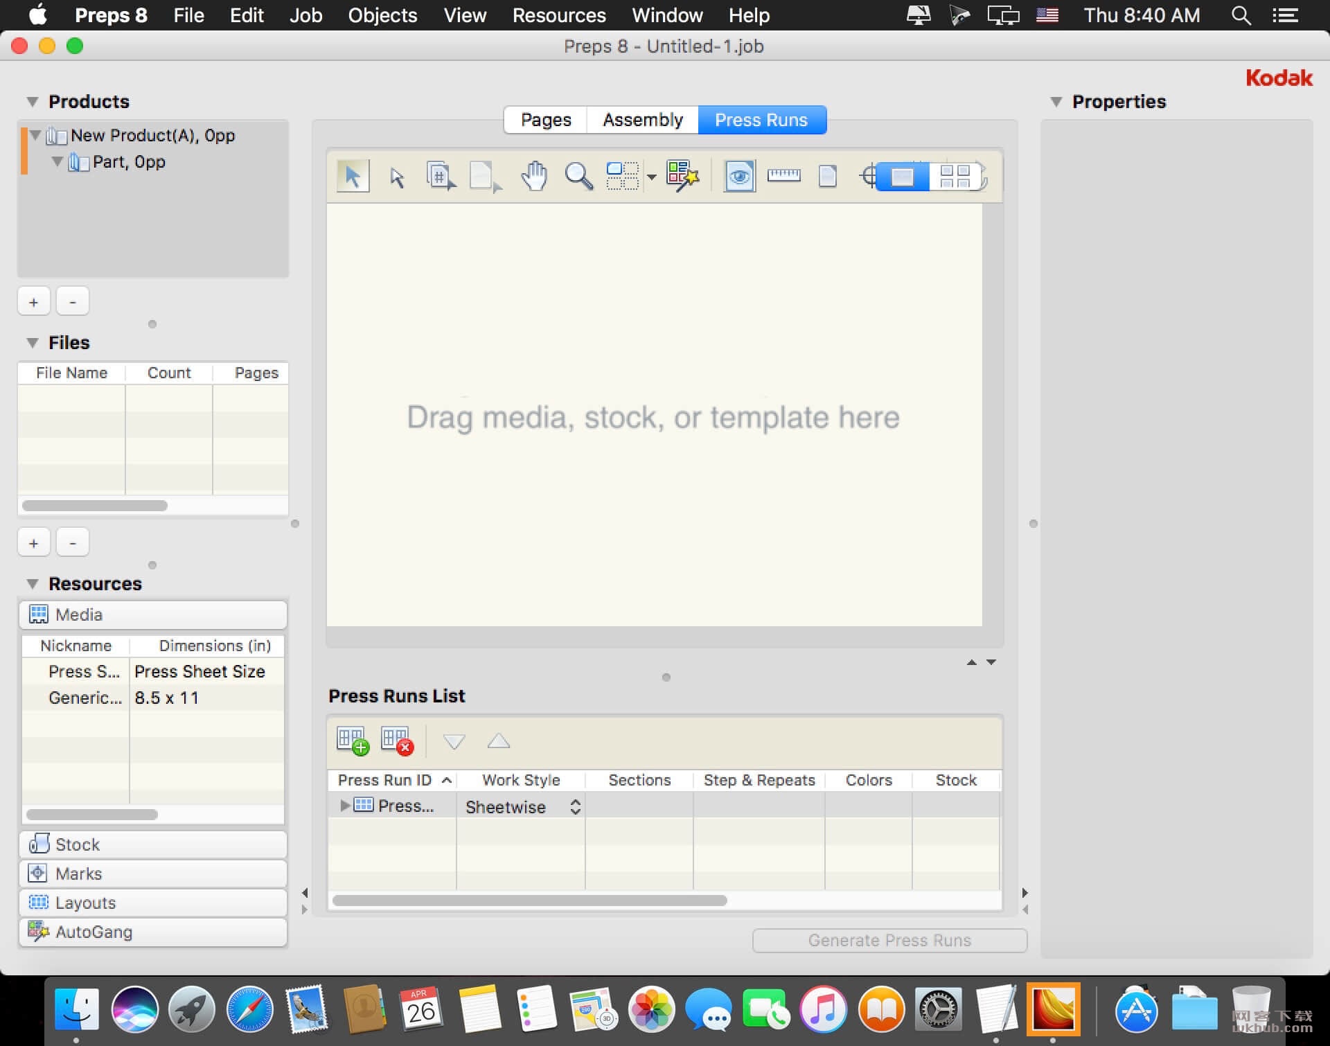Use the Press Runs List horizontal scrollbar

530,901
